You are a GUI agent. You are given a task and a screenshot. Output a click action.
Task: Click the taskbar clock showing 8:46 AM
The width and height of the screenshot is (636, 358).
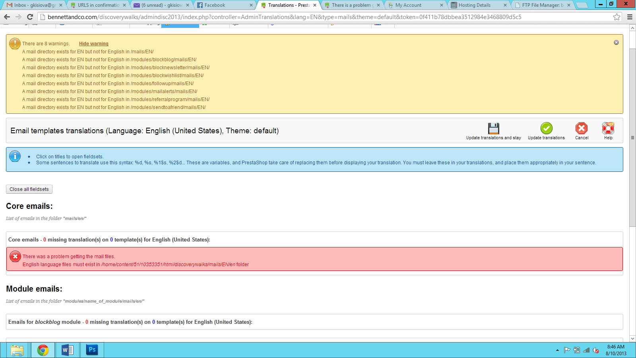click(616, 350)
